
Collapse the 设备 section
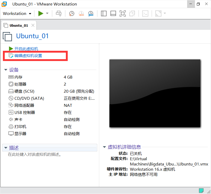[x=6, y=70]
